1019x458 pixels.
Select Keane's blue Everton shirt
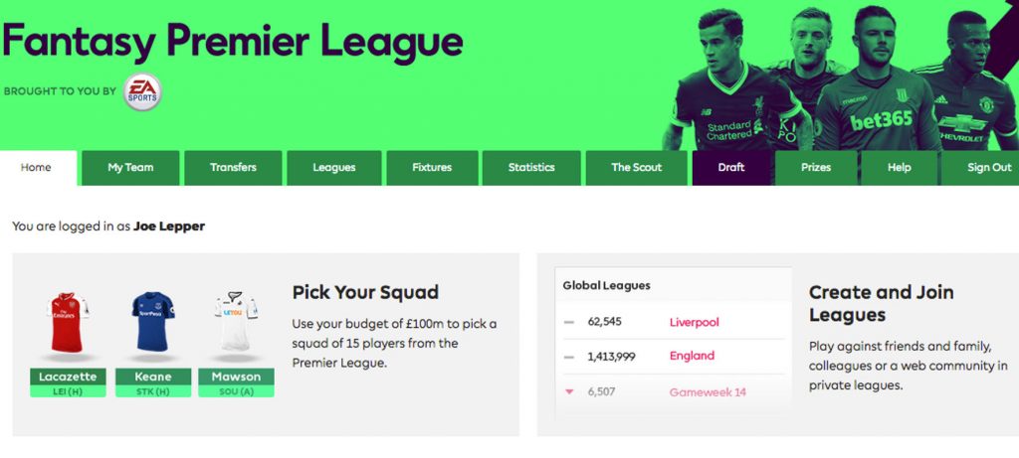click(x=152, y=321)
